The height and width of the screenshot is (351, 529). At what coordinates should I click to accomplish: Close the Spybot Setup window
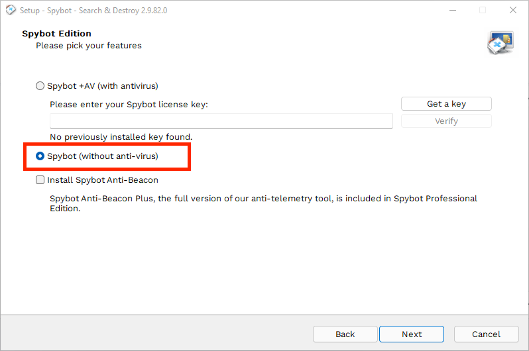tap(513, 11)
